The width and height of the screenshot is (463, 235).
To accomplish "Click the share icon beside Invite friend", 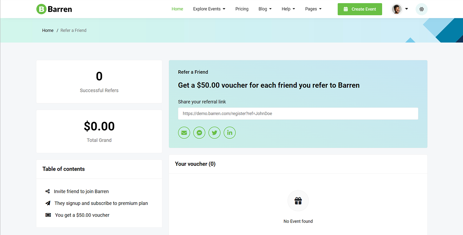I will [48, 191].
